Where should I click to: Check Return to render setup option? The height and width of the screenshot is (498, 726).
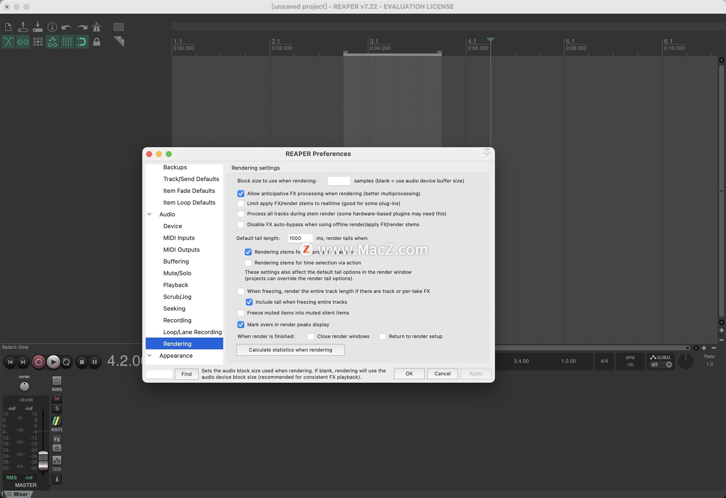(383, 336)
